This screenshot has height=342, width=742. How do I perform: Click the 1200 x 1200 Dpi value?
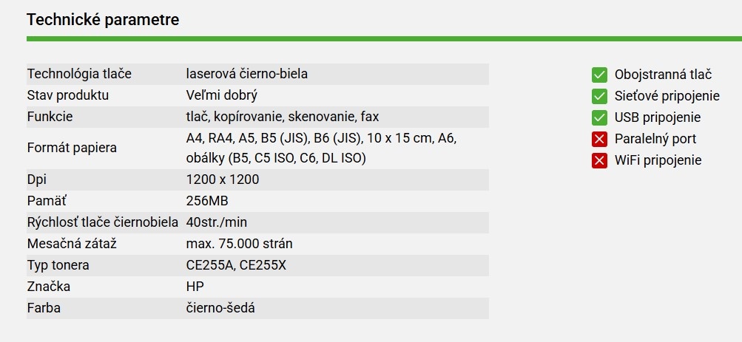(x=223, y=179)
